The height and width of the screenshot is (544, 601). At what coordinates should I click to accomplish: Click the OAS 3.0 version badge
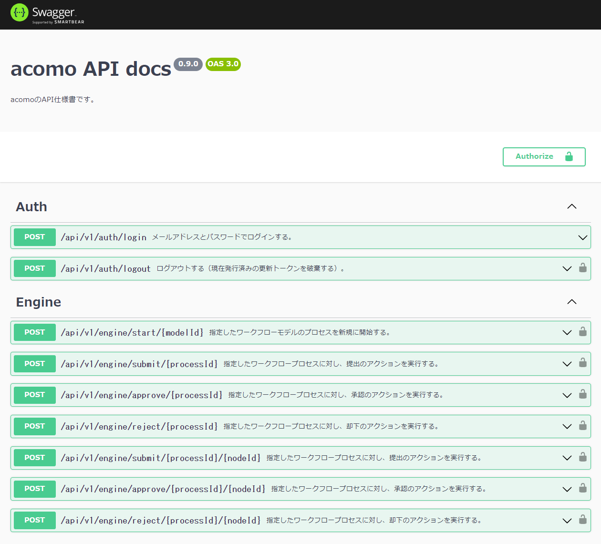(223, 64)
